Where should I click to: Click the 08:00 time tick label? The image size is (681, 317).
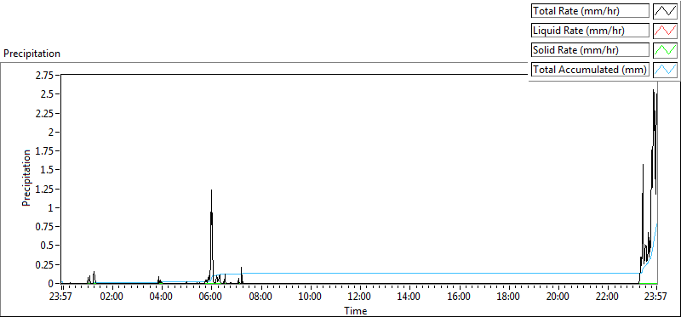click(261, 297)
